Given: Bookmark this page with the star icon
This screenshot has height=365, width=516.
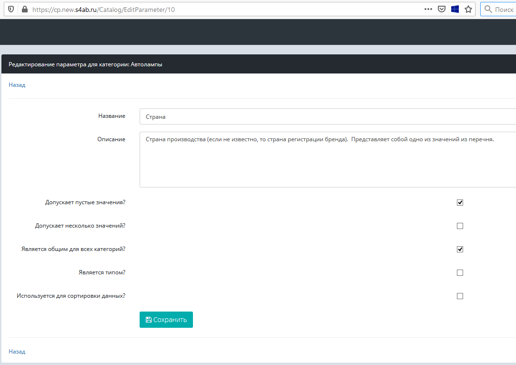Looking at the screenshot, I should [468, 9].
